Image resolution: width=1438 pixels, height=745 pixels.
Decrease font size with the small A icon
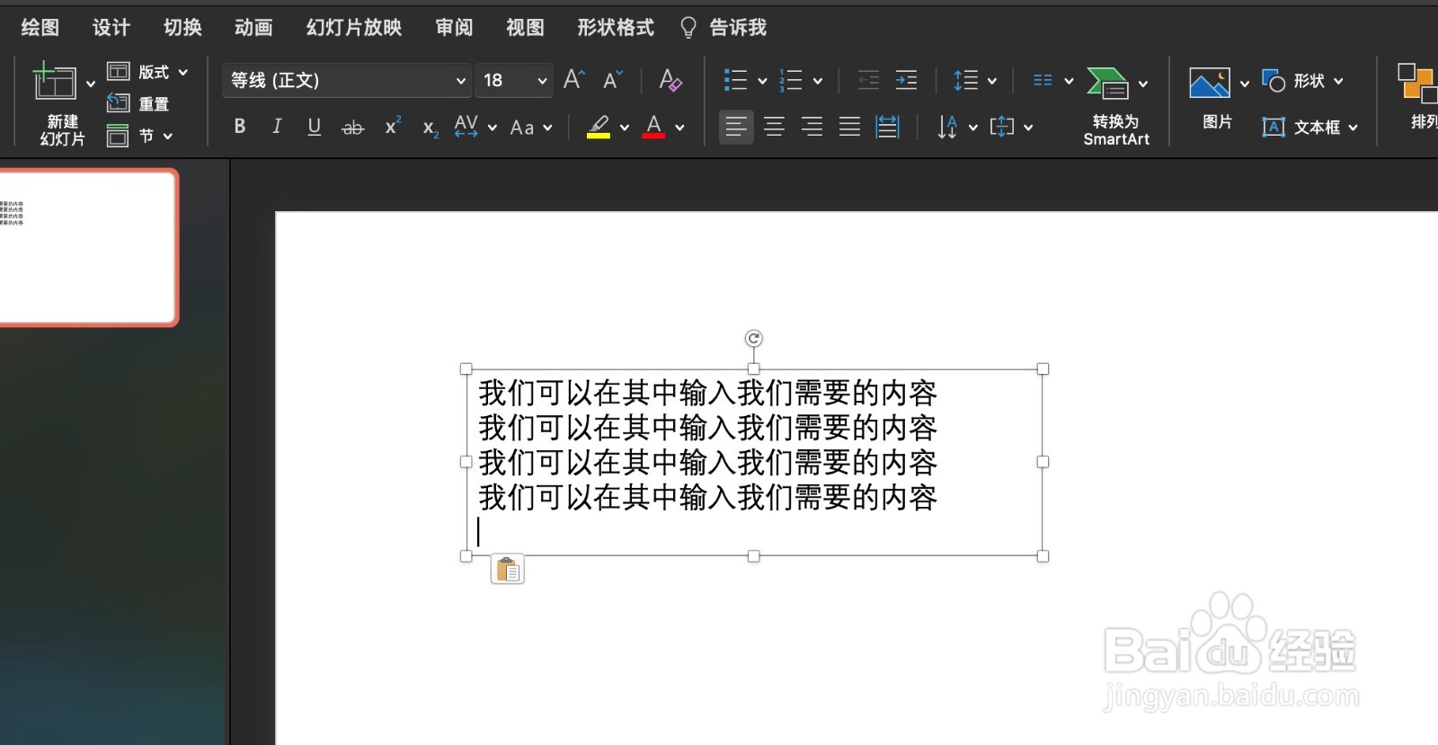[613, 80]
